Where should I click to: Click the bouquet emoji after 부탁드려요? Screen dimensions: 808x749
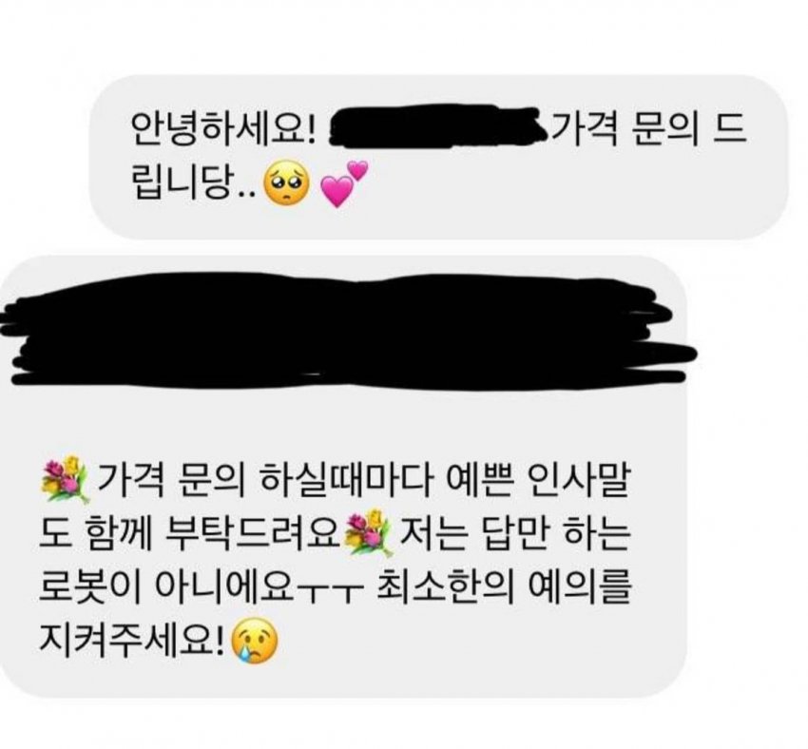tap(369, 533)
